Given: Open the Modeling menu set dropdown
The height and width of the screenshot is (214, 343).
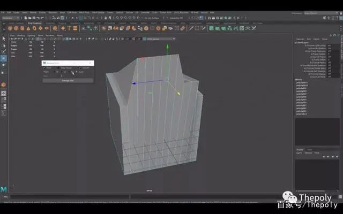Looking at the screenshot, I should point(11,18).
